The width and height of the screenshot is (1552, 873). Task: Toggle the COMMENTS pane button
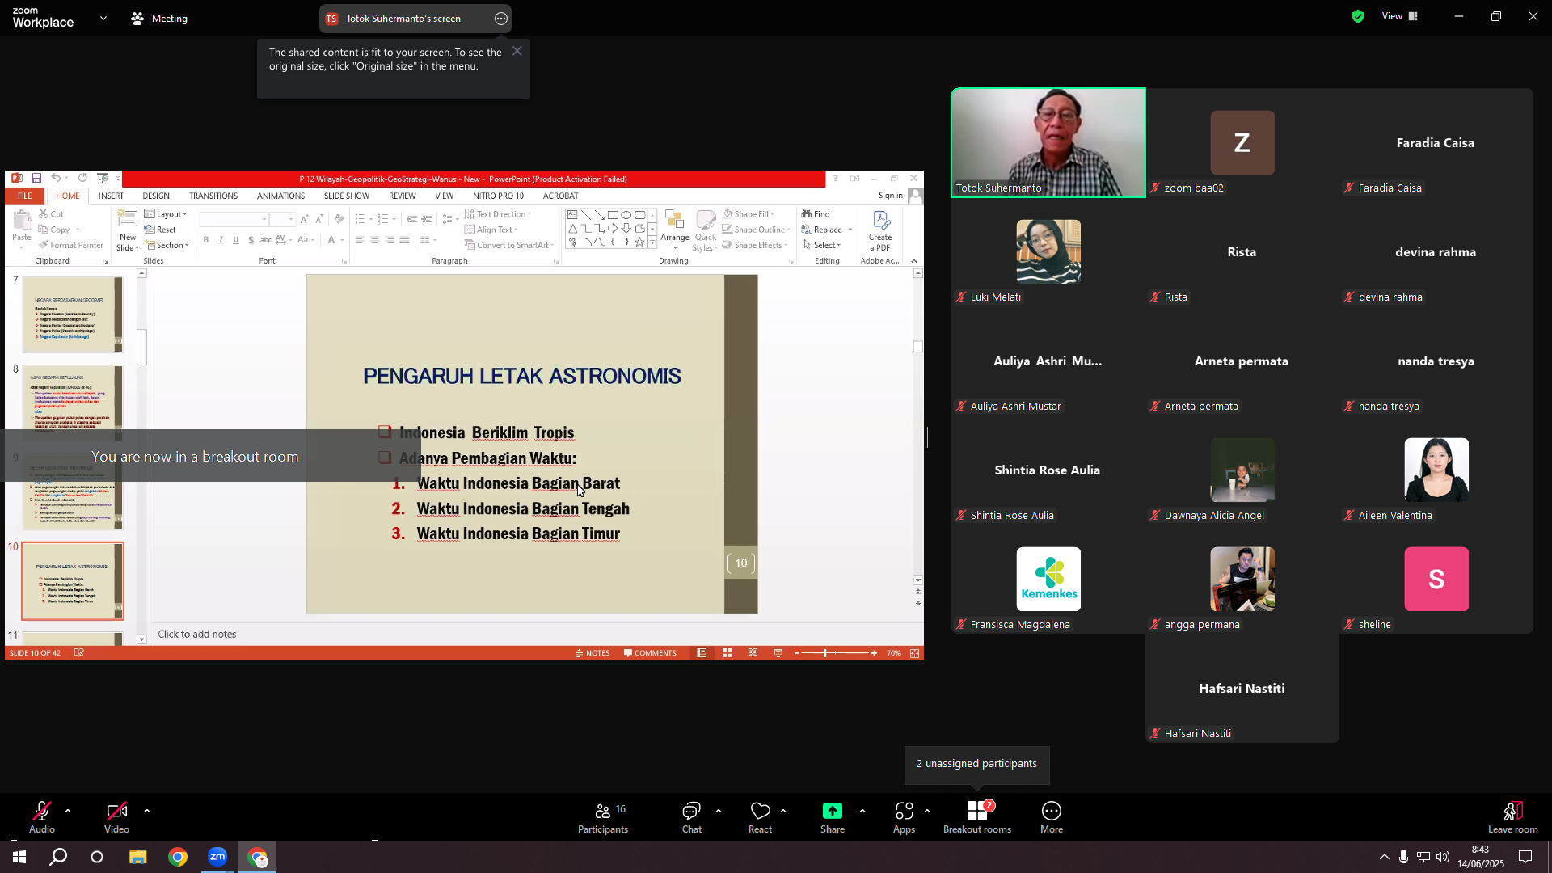coord(650,653)
